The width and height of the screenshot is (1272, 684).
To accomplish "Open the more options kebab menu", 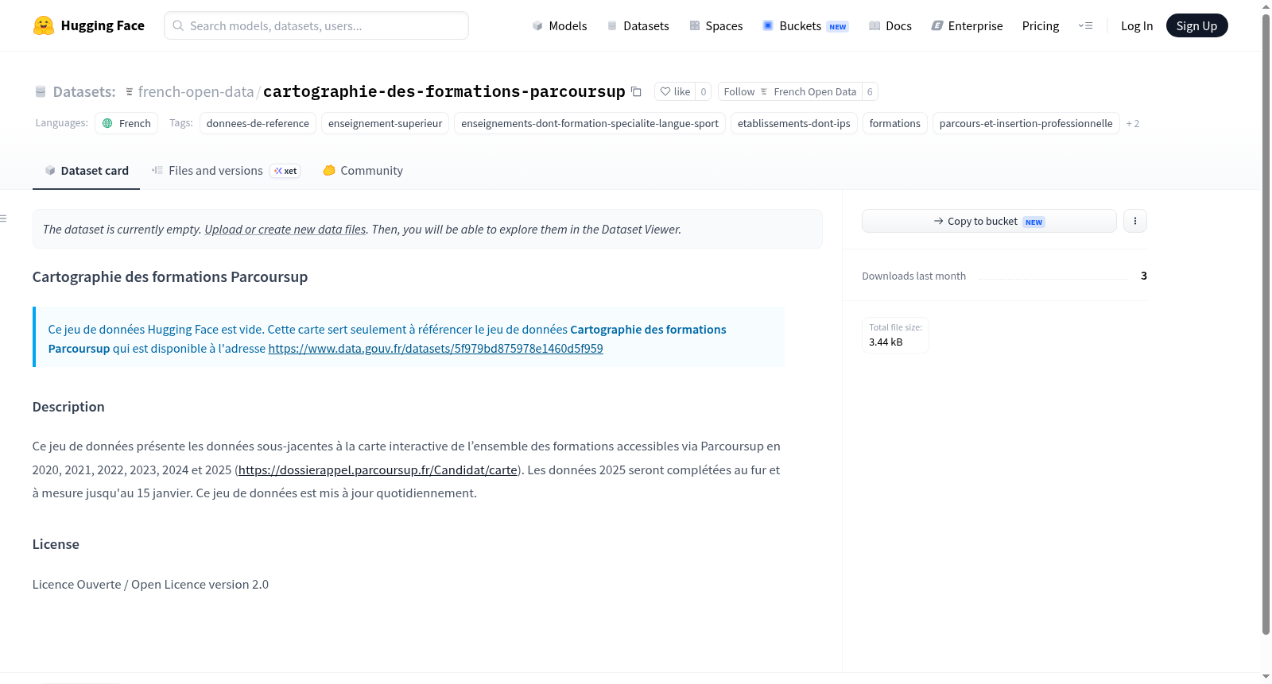I will (x=1135, y=221).
